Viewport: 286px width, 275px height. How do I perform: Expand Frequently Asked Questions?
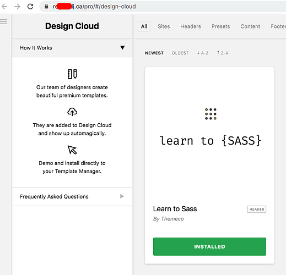point(72,196)
